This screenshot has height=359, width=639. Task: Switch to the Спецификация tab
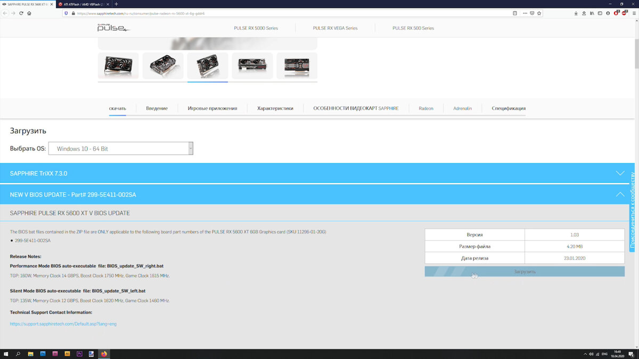click(x=509, y=108)
